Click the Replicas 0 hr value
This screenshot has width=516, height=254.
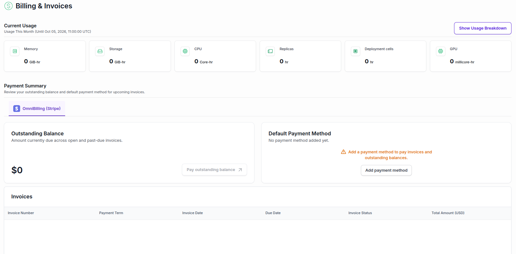[284, 61]
